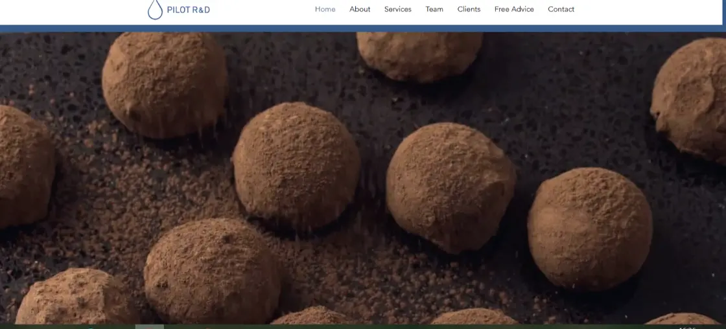Open the About section
726x329 pixels.
360,9
